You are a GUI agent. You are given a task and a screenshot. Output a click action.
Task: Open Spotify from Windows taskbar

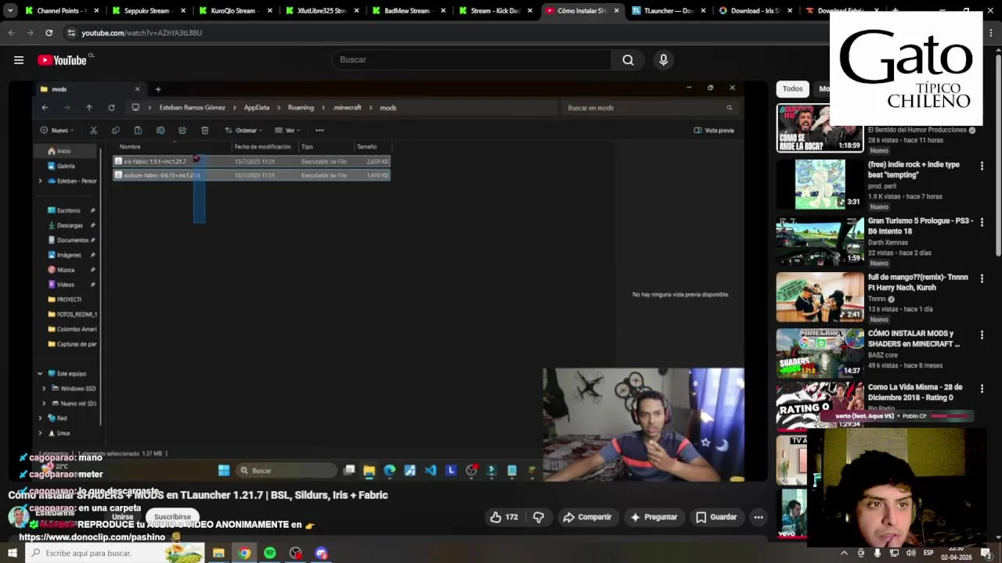click(270, 553)
